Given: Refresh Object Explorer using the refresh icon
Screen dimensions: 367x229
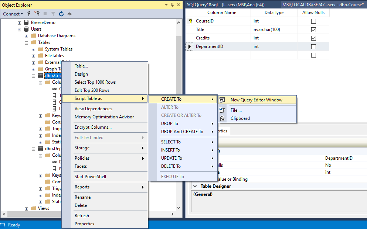Looking at the screenshot, I should (61, 14).
